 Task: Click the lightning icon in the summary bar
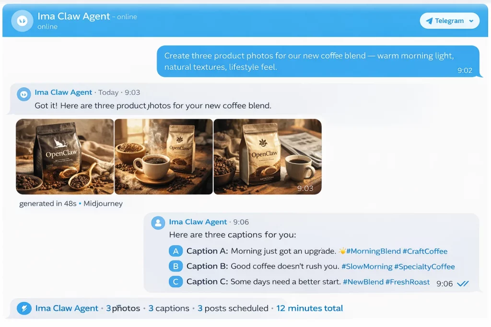[24, 308]
